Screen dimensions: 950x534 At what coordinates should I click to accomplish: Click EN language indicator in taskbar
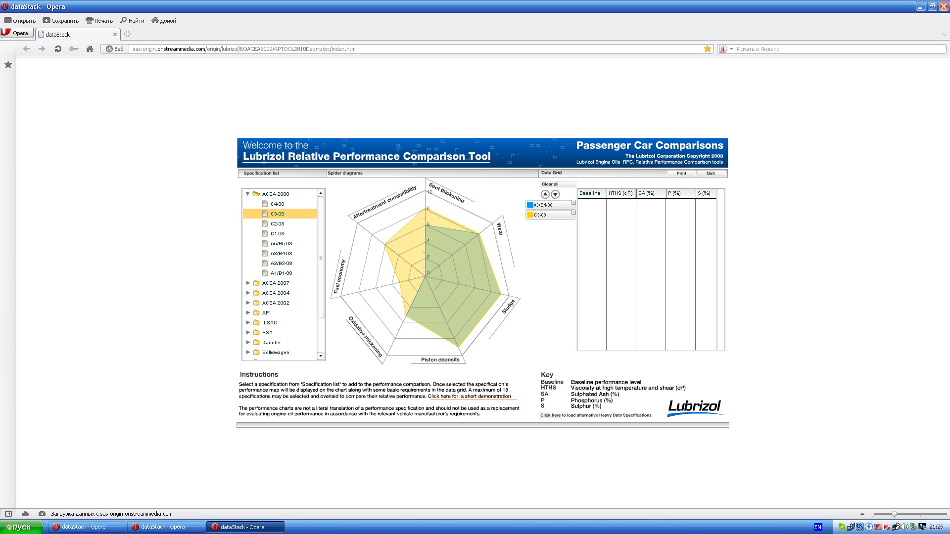818,527
